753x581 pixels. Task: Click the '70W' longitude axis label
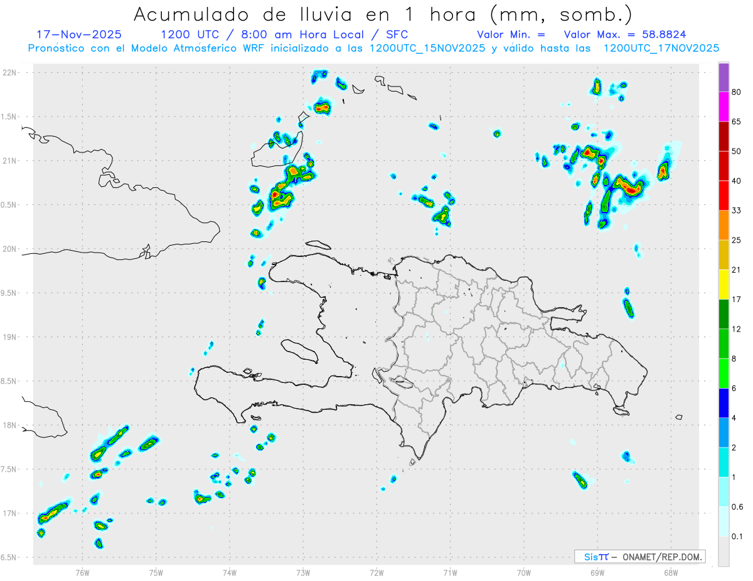(524, 572)
